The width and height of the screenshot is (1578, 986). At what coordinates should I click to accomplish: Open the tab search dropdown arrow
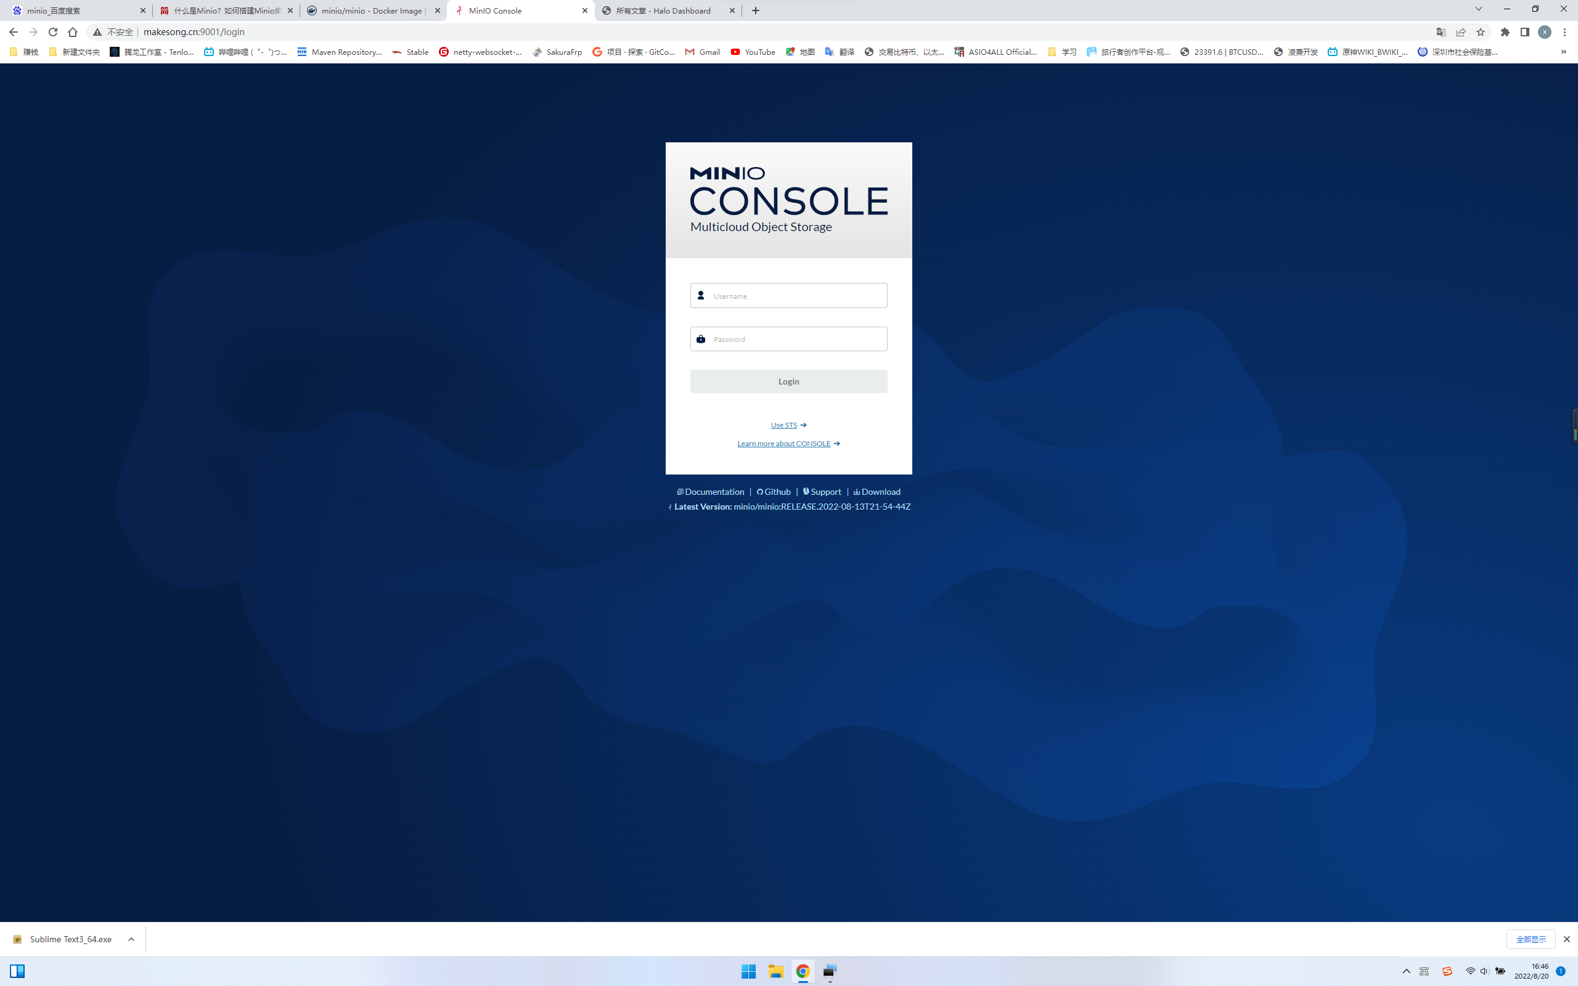pyautogui.click(x=1478, y=9)
